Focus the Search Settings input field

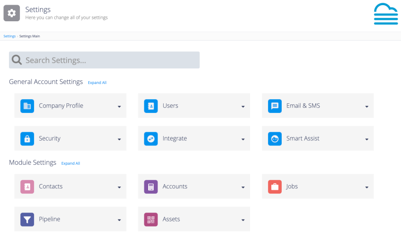coord(104,60)
